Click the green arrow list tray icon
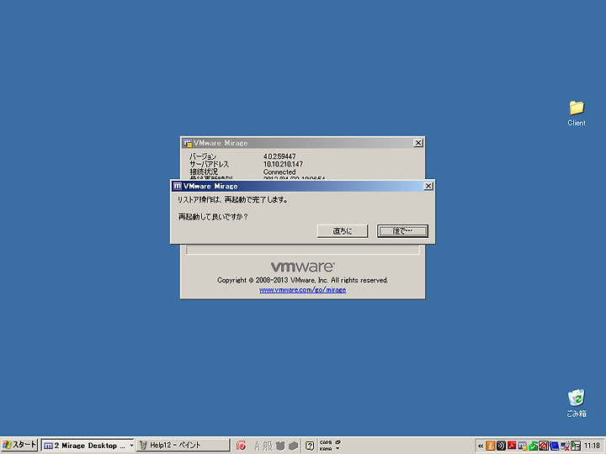The height and width of the screenshot is (454, 606). [576, 446]
